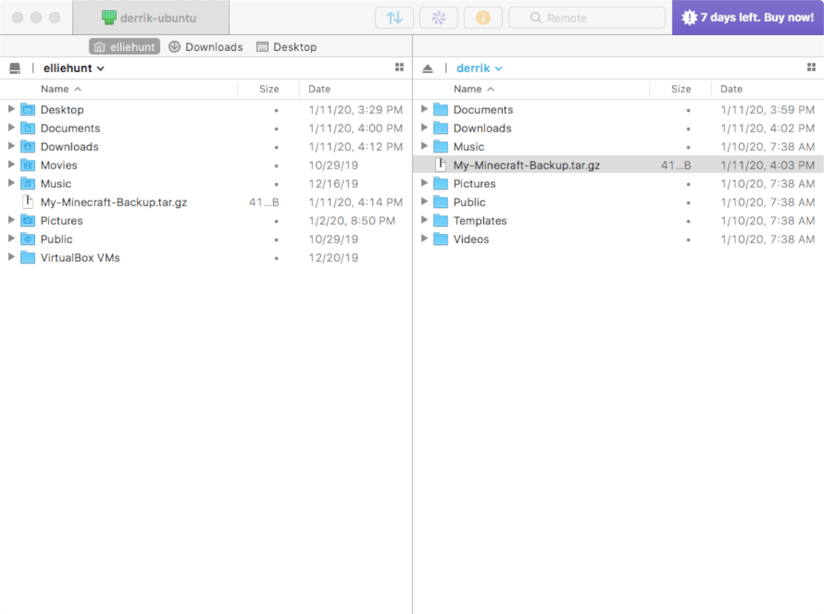Select the remote Pictures folder icon

coord(441,183)
